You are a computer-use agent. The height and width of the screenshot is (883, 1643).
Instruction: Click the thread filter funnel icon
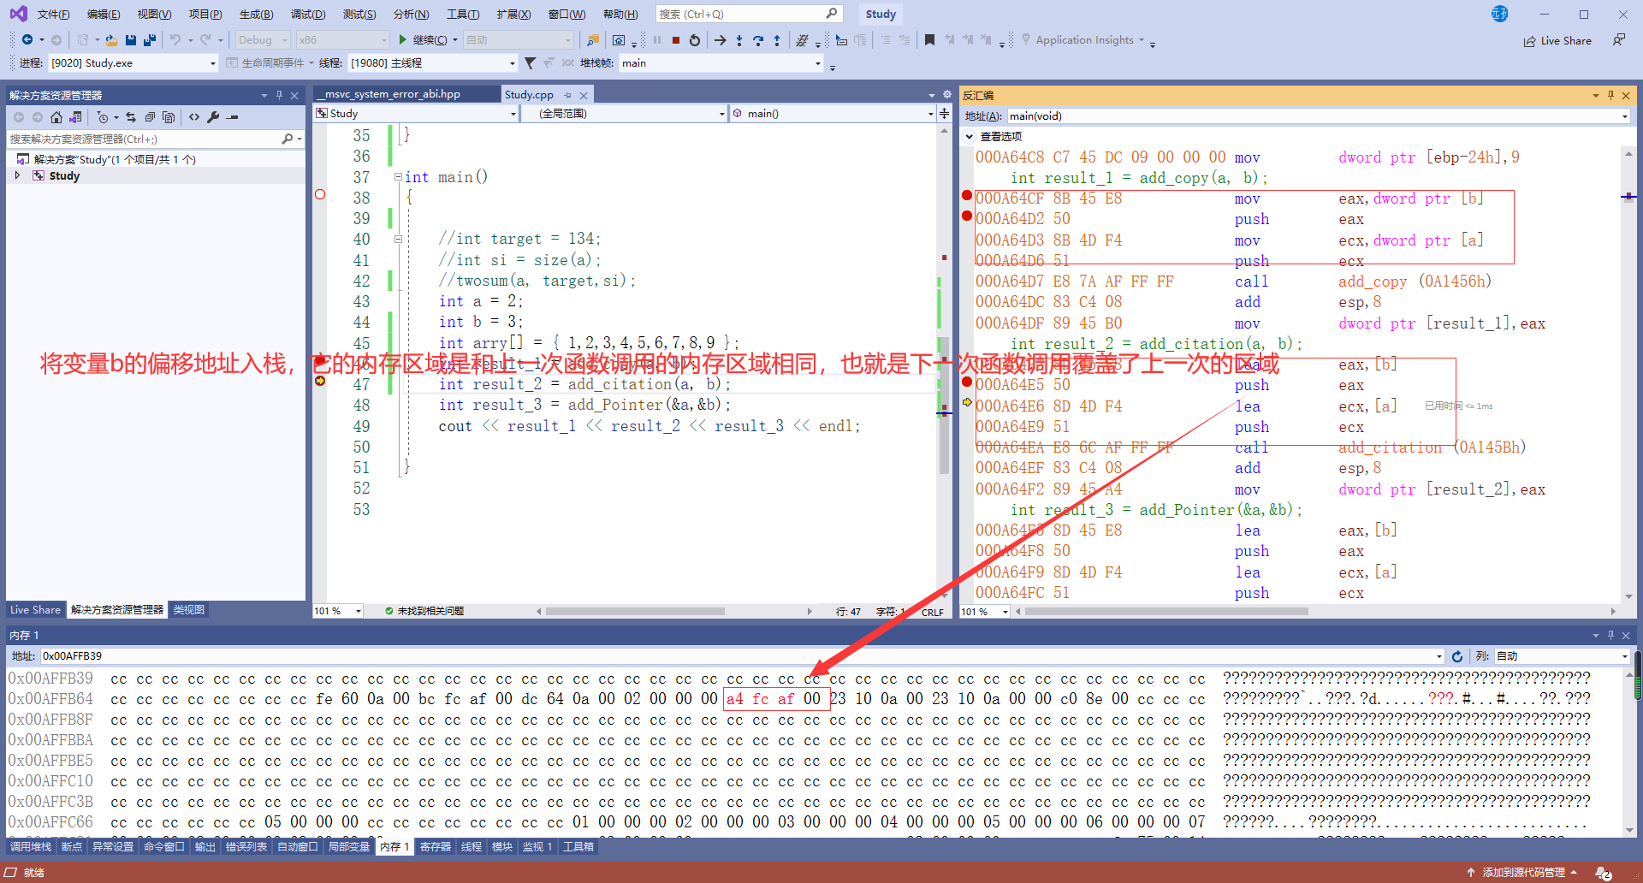(530, 63)
